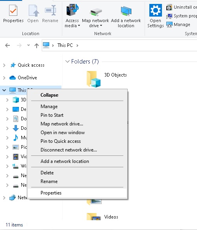Select the Pictures tree icon
This screenshot has height=230, width=197.
16,147
